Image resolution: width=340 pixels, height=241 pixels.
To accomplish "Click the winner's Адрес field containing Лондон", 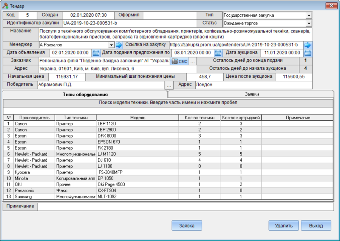I will coord(254,85).
